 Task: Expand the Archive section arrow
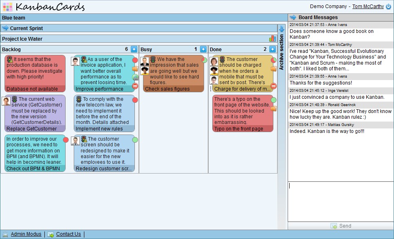pos(281,29)
